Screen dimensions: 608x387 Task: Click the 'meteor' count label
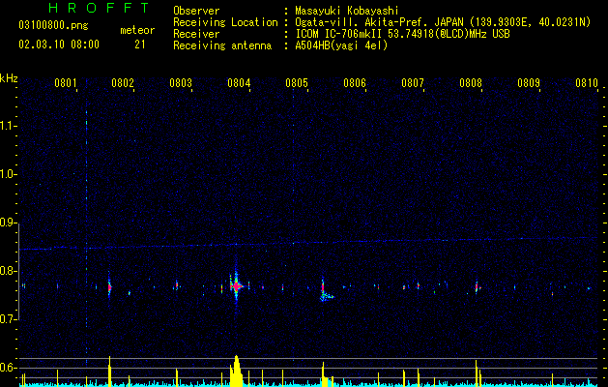137,30
